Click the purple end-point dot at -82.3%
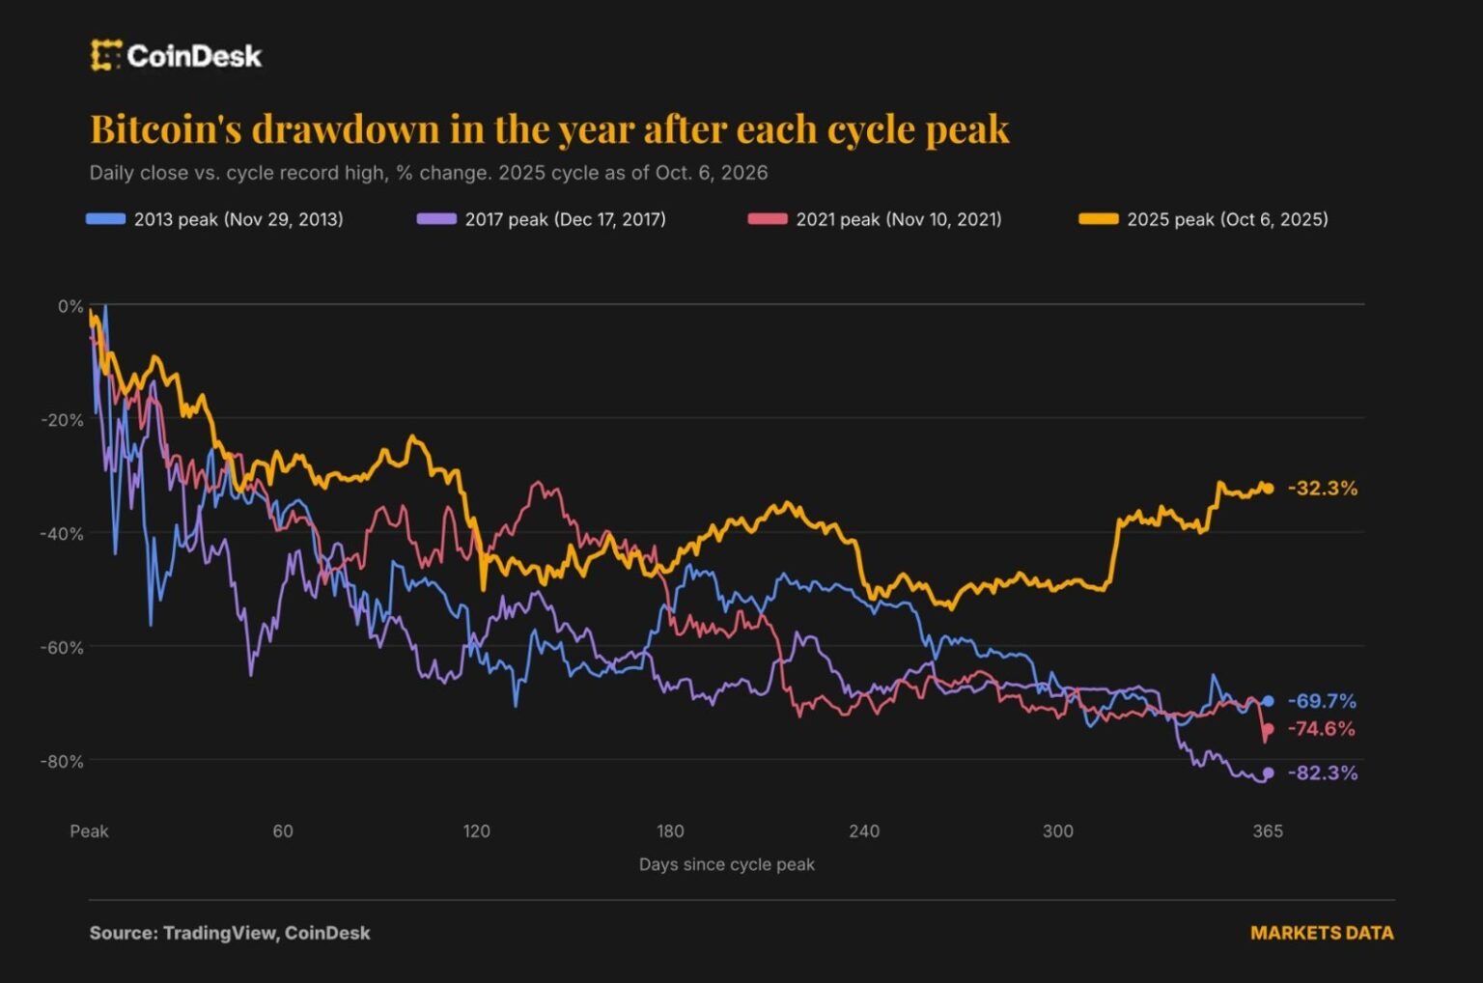1483x983 pixels. click(1269, 773)
